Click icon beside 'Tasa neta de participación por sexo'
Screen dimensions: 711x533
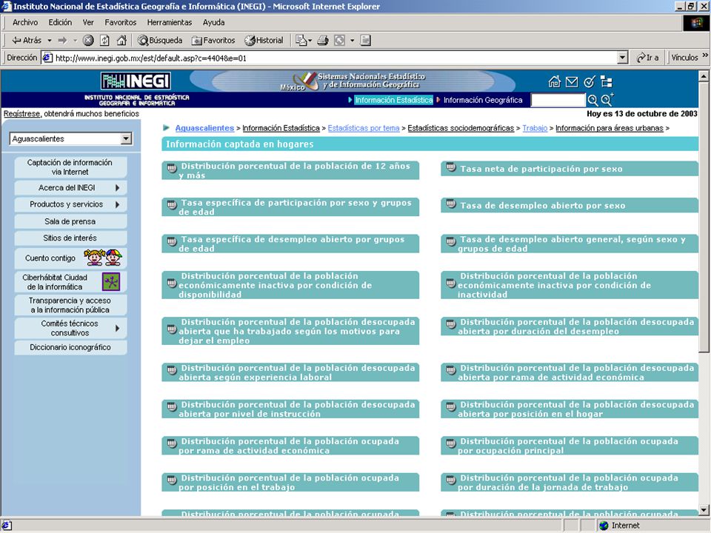(450, 167)
